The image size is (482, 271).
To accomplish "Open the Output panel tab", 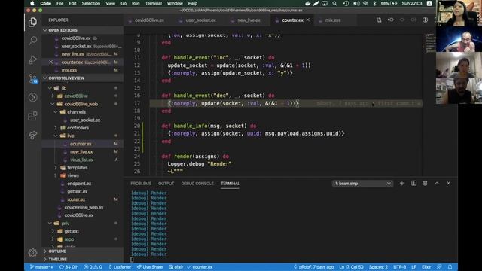I will click(166, 184).
